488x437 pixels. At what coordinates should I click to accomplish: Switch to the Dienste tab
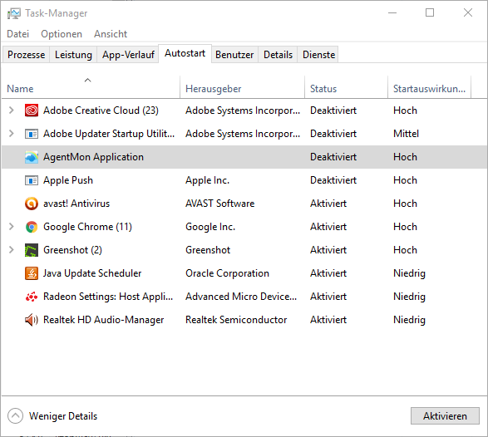(318, 55)
